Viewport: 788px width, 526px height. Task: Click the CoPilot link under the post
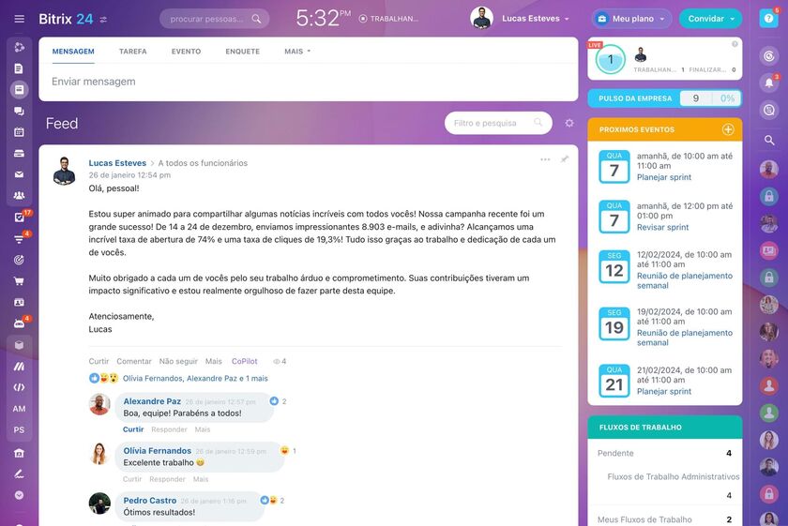pyautogui.click(x=244, y=361)
